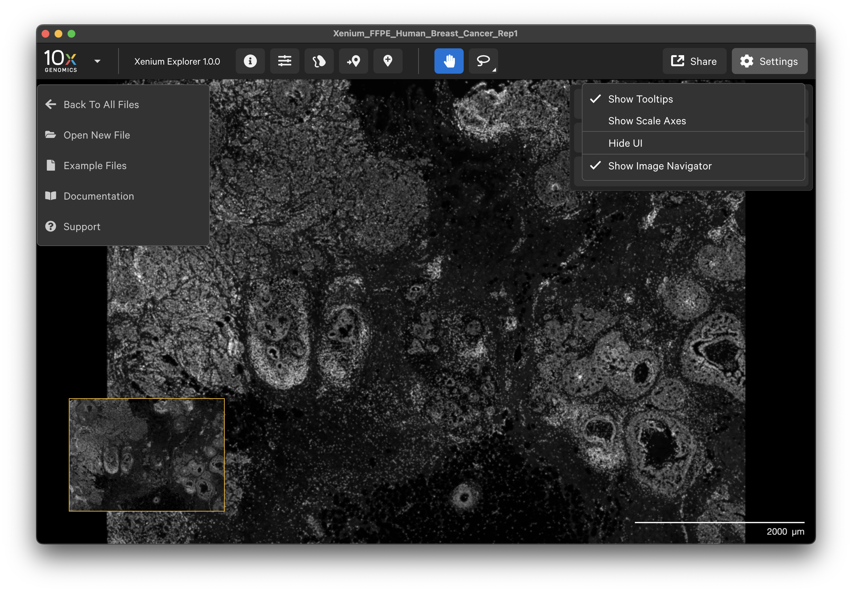The height and width of the screenshot is (592, 852).
Task: Expand the dropdown arrow beside 10x logo
Action: (98, 61)
